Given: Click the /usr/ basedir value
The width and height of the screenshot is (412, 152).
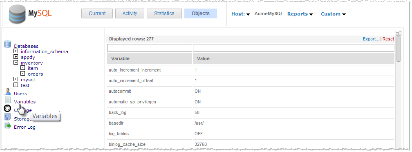Looking at the screenshot, I should [199, 123].
